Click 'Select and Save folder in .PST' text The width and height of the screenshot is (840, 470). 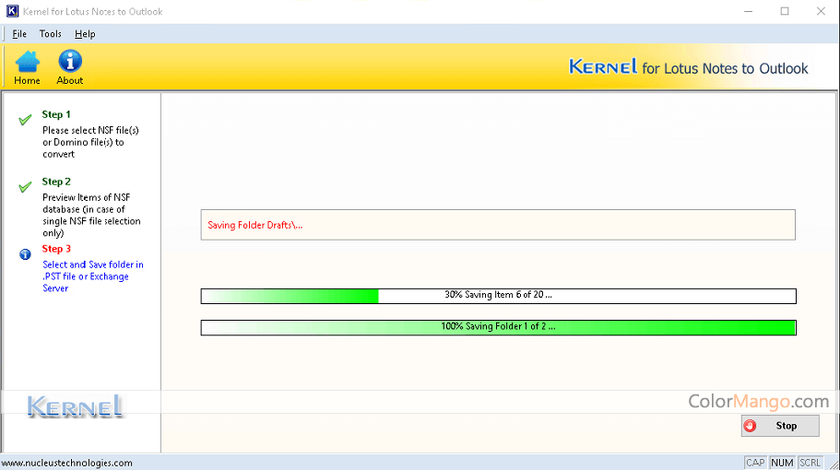point(93,276)
